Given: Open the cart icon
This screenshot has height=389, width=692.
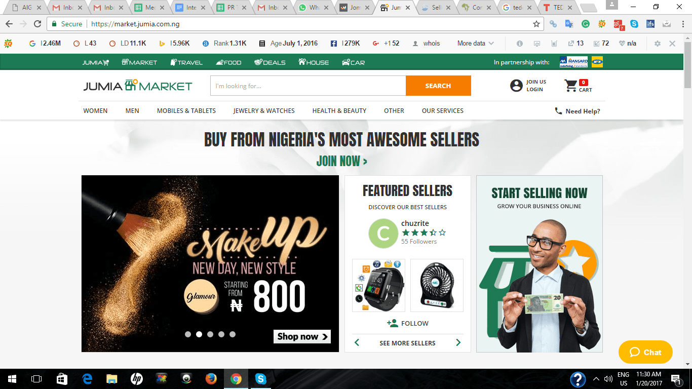Looking at the screenshot, I should click(569, 85).
